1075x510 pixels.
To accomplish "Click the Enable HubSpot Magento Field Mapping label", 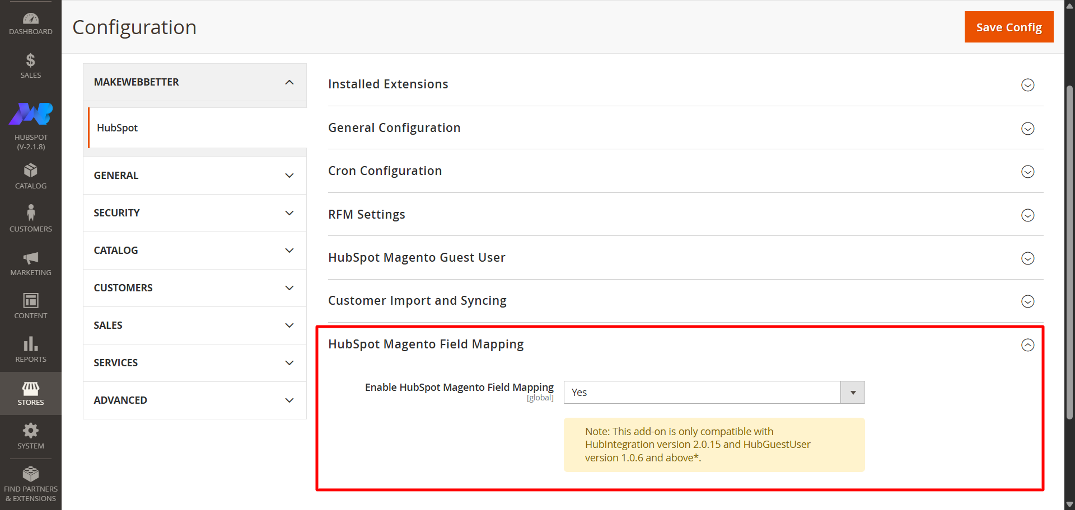I will coord(459,388).
